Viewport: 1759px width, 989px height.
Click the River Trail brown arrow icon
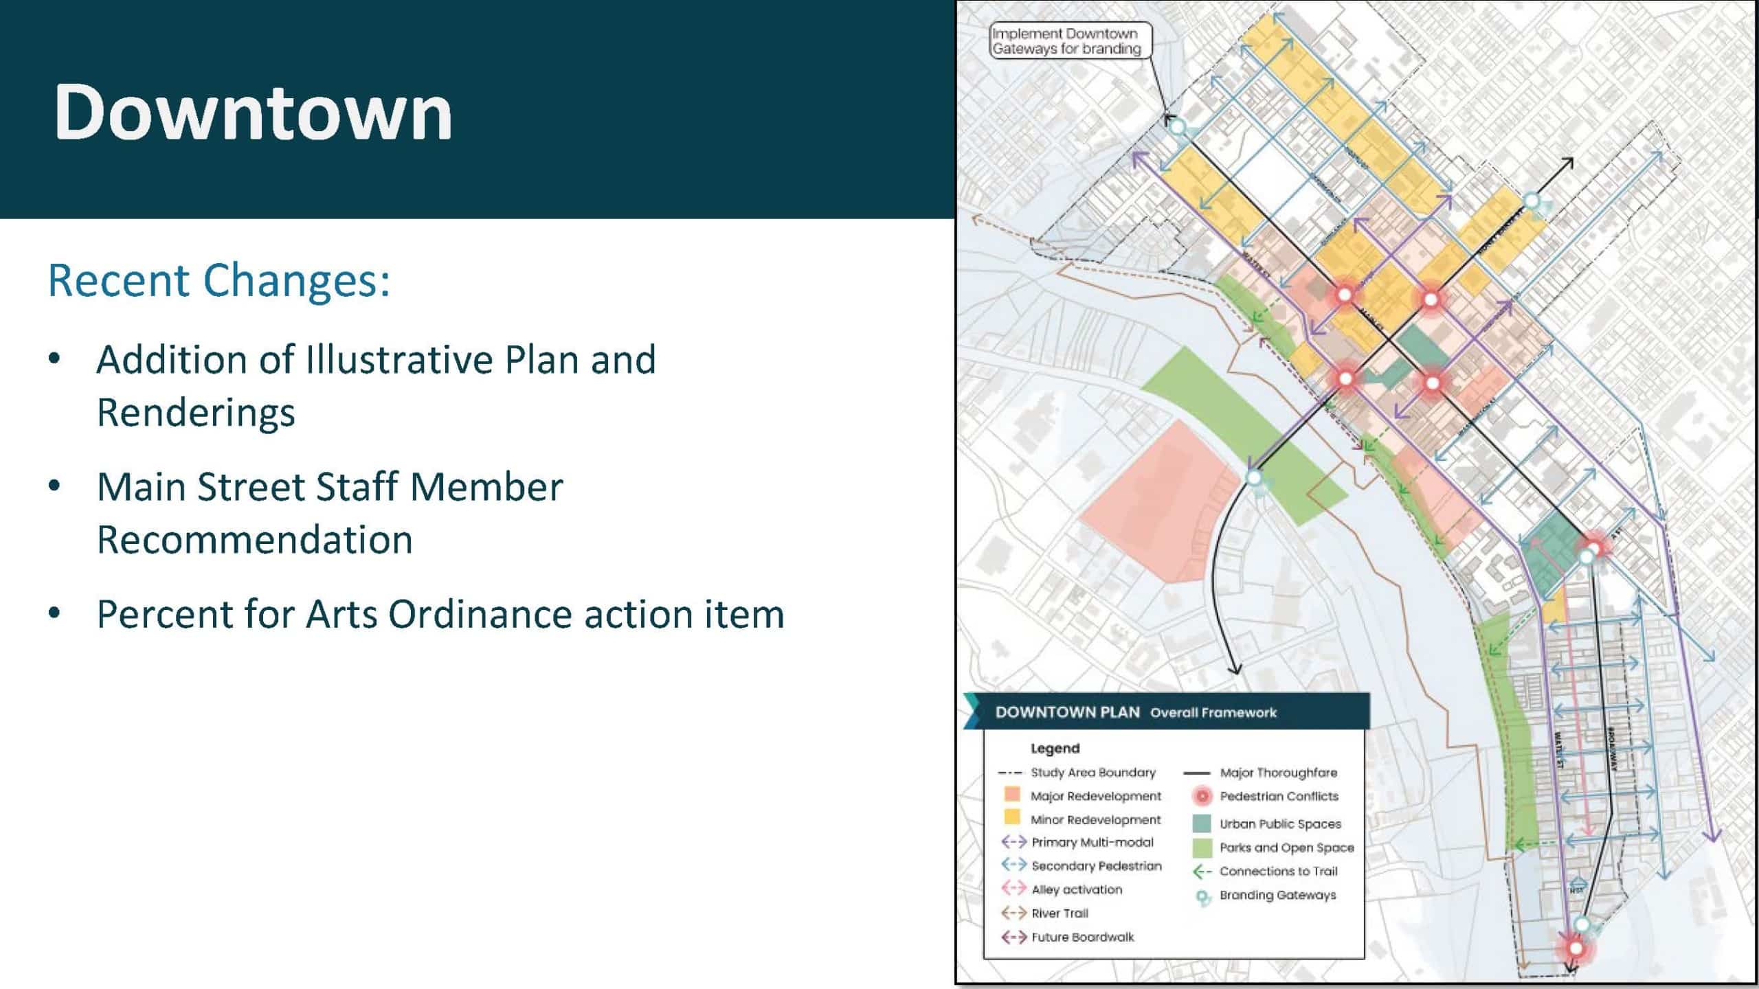click(x=1013, y=913)
